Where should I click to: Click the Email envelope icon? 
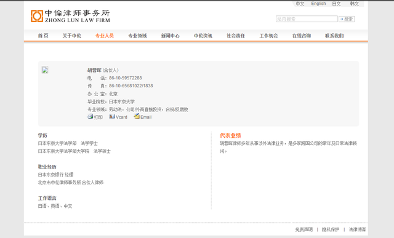(137, 116)
